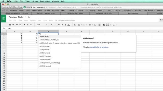
Task: Click the Subtract Cells document title
Action: coord(16,17)
